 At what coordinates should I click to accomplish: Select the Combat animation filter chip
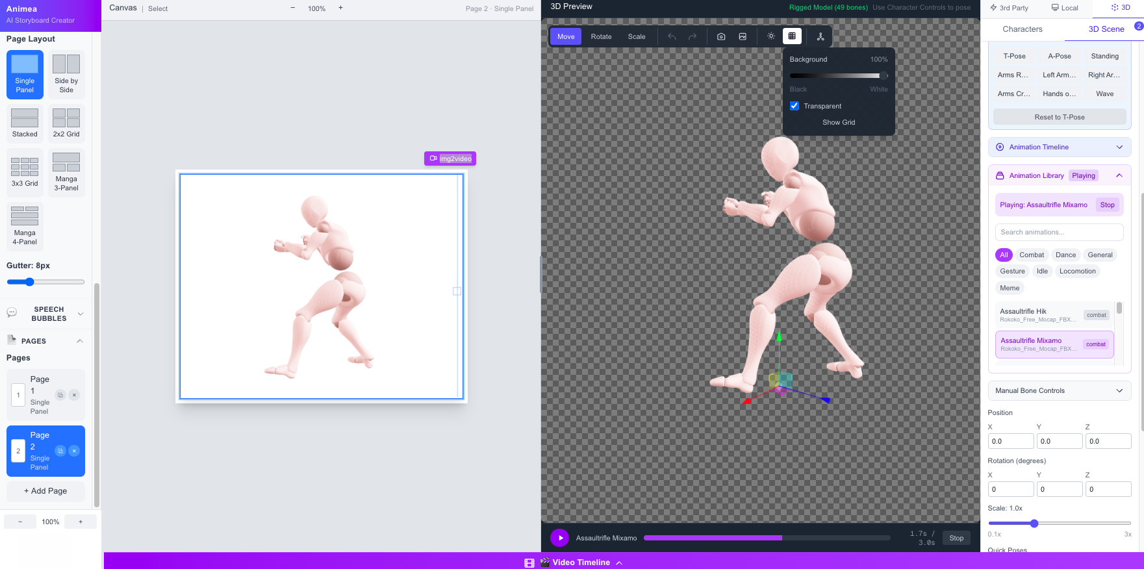1032,255
